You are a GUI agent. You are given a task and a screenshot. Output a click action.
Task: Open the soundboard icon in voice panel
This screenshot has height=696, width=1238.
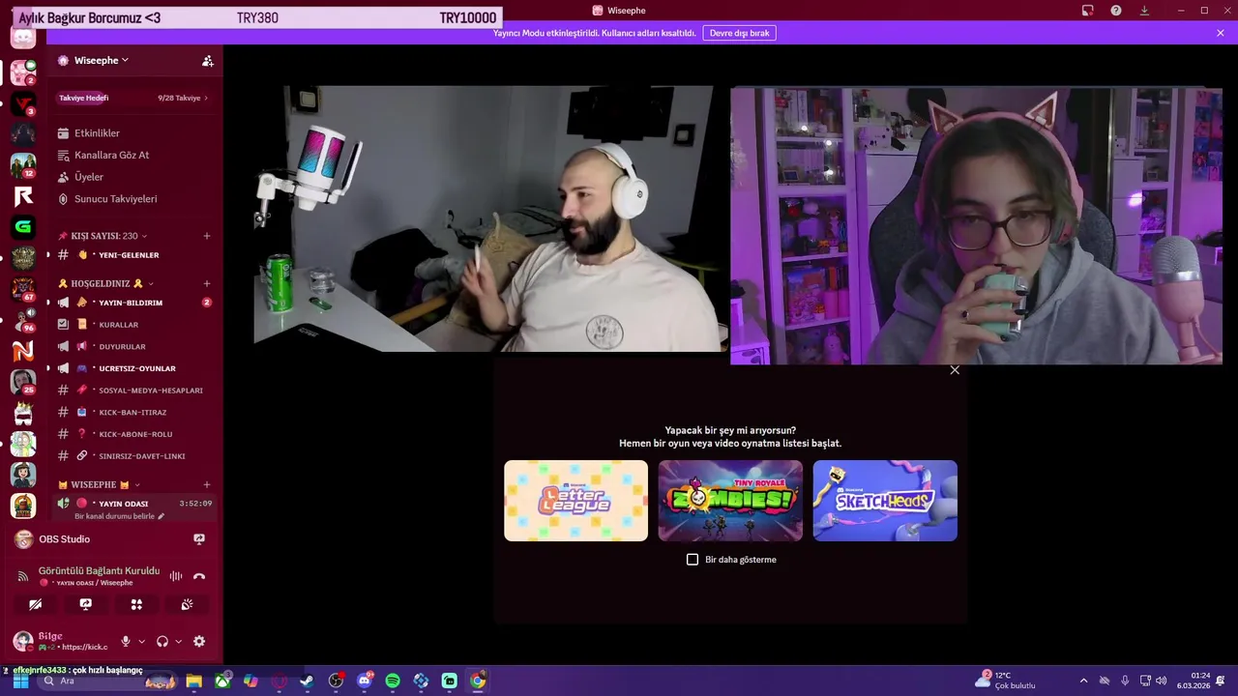pyautogui.click(x=187, y=604)
